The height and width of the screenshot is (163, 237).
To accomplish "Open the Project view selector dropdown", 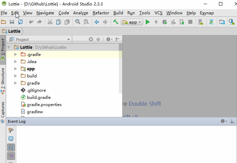I will coord(39,40).
